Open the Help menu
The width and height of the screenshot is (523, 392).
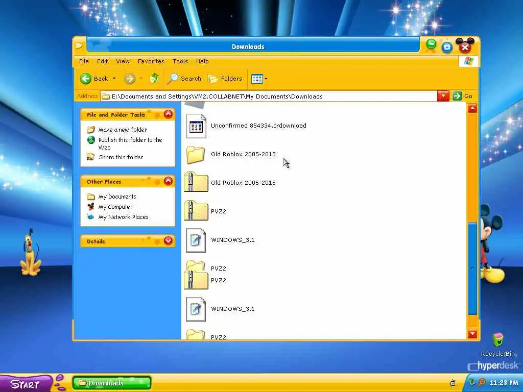coord(202,61)
